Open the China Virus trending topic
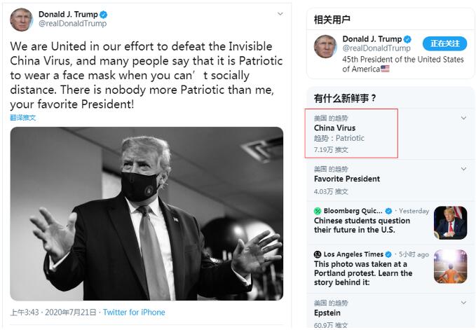 coord(334,128)
